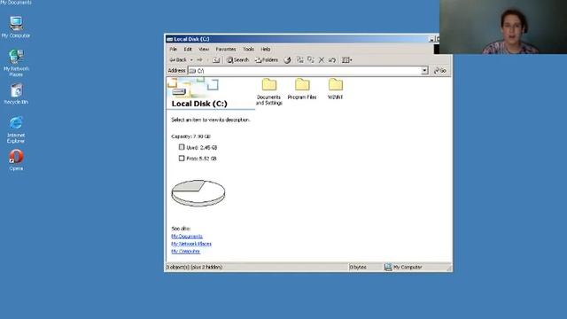Click the Forward arrow toolbar button
The height and width of the screenshot is (319, 567).
tap(199, 60)
